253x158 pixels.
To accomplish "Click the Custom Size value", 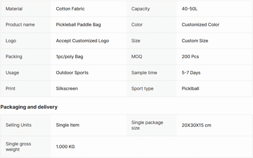I will pos(195,41).
